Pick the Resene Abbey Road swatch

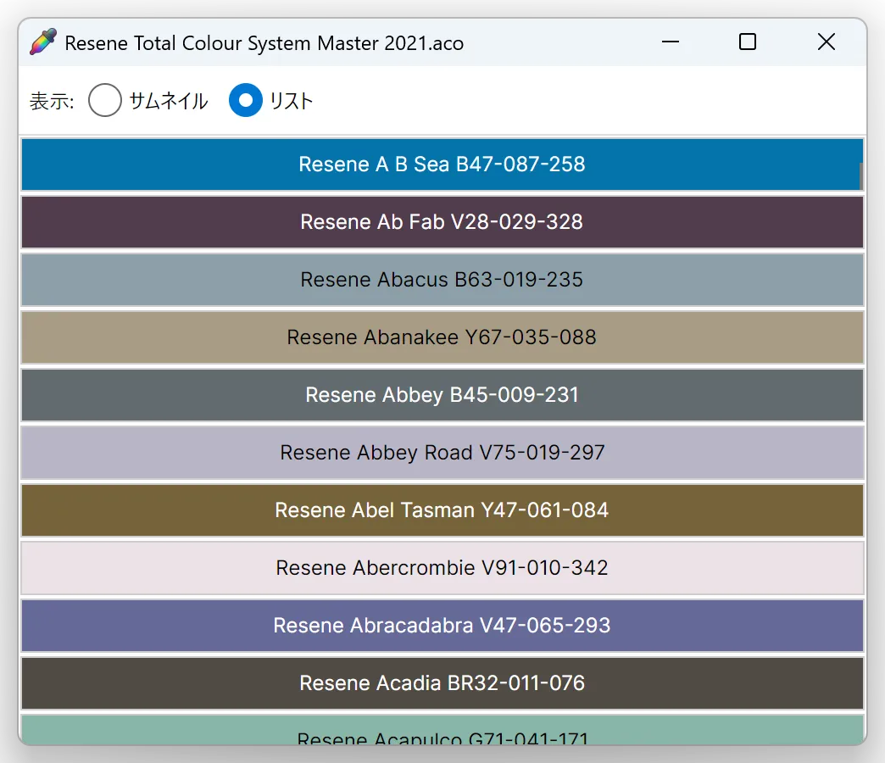click(x=441, y=453)
